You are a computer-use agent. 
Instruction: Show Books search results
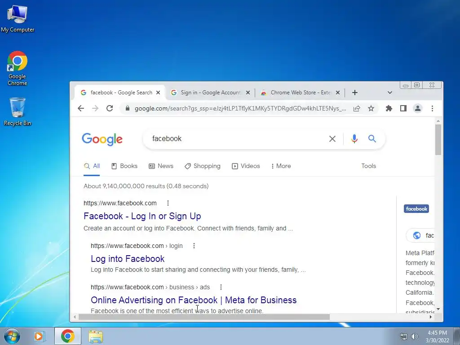124,166
